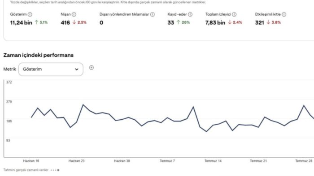The height and width of the screenshot is (176, 314).
Task: Select the 26% increase indicator
Action: click(183, 22)
